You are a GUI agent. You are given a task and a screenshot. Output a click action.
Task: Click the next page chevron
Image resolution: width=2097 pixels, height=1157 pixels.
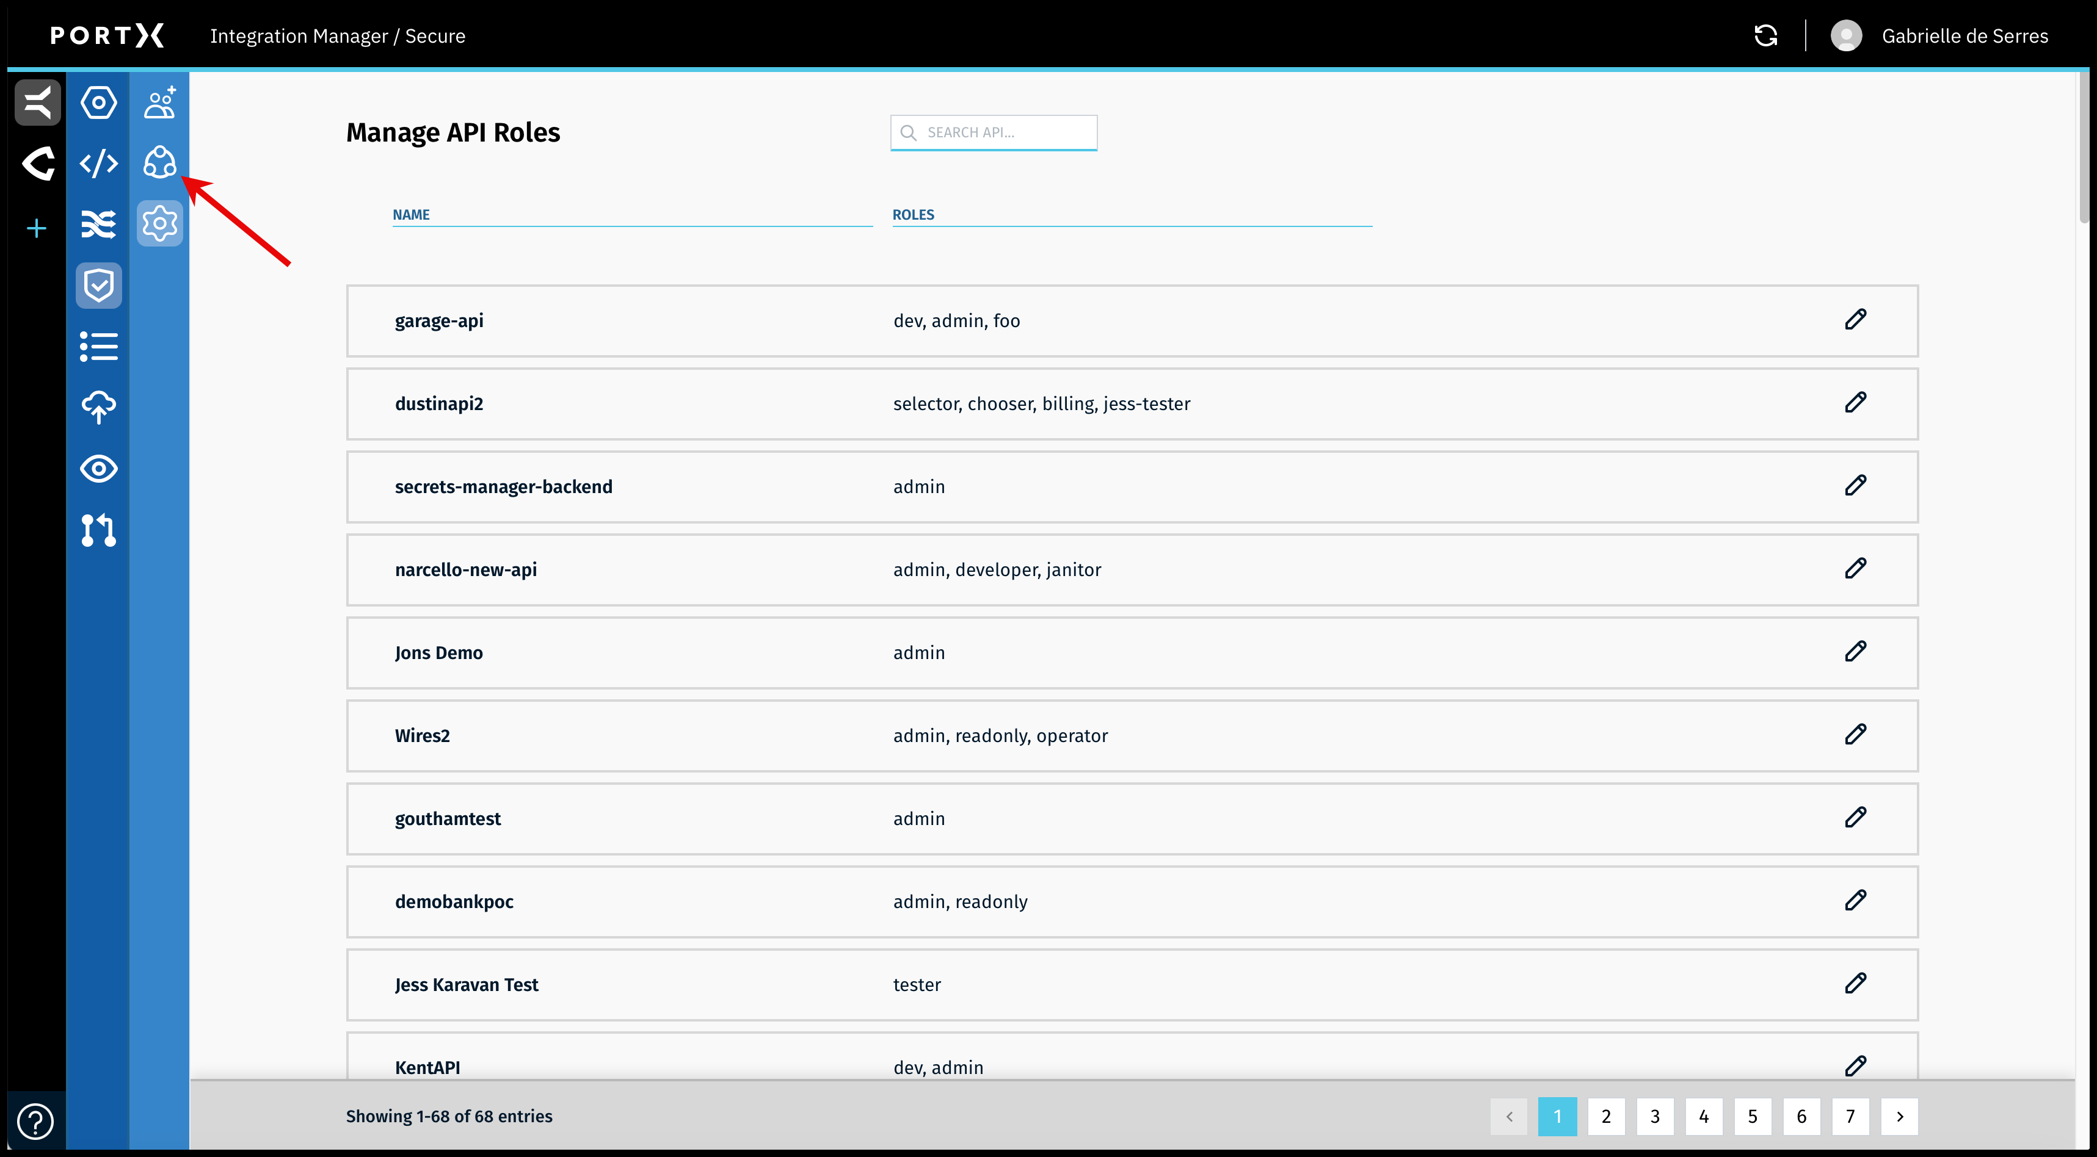click(x=1900, y=1116)
